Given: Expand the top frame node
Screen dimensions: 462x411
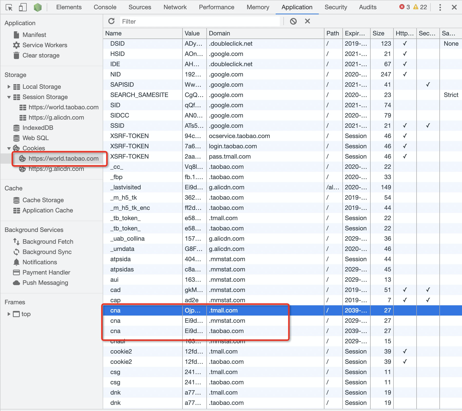Looking at the screenshot, I should pyautogui.click(x=9, y=314).
